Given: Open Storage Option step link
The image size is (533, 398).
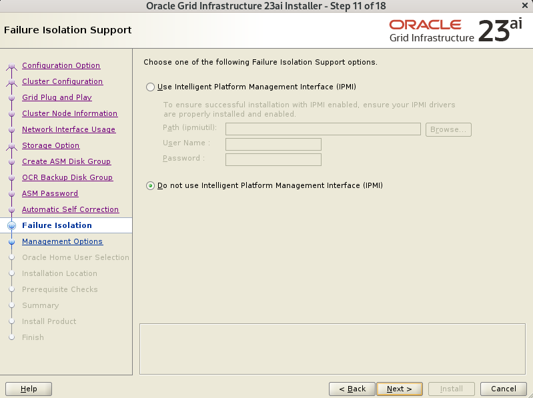Looking at the screenshot, I should [51, 145].
